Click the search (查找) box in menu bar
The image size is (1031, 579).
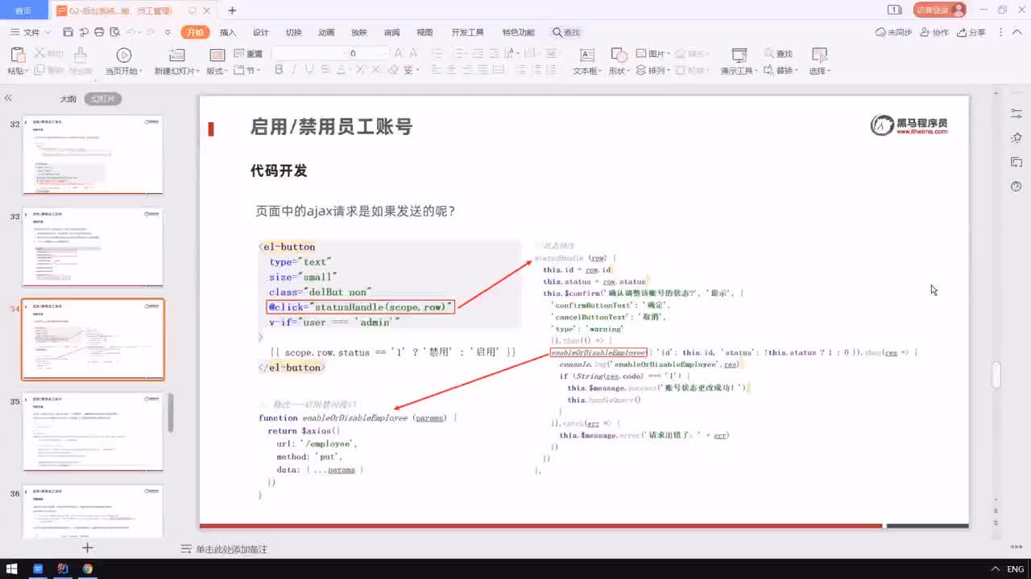click(x=566, y=32)
